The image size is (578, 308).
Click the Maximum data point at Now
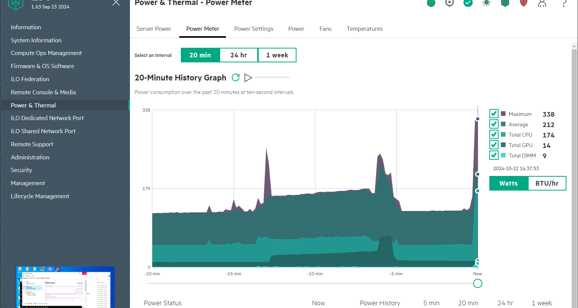point(478,119)
